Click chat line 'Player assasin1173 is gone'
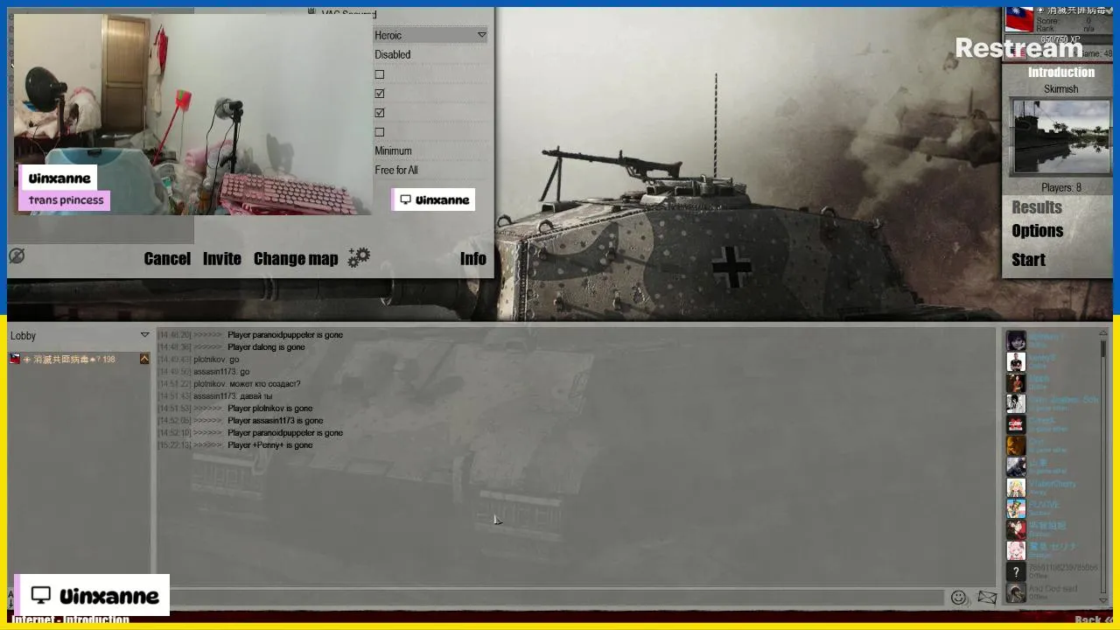Image resolution: width=1120 pixels, height=630 pixels. 275,421
